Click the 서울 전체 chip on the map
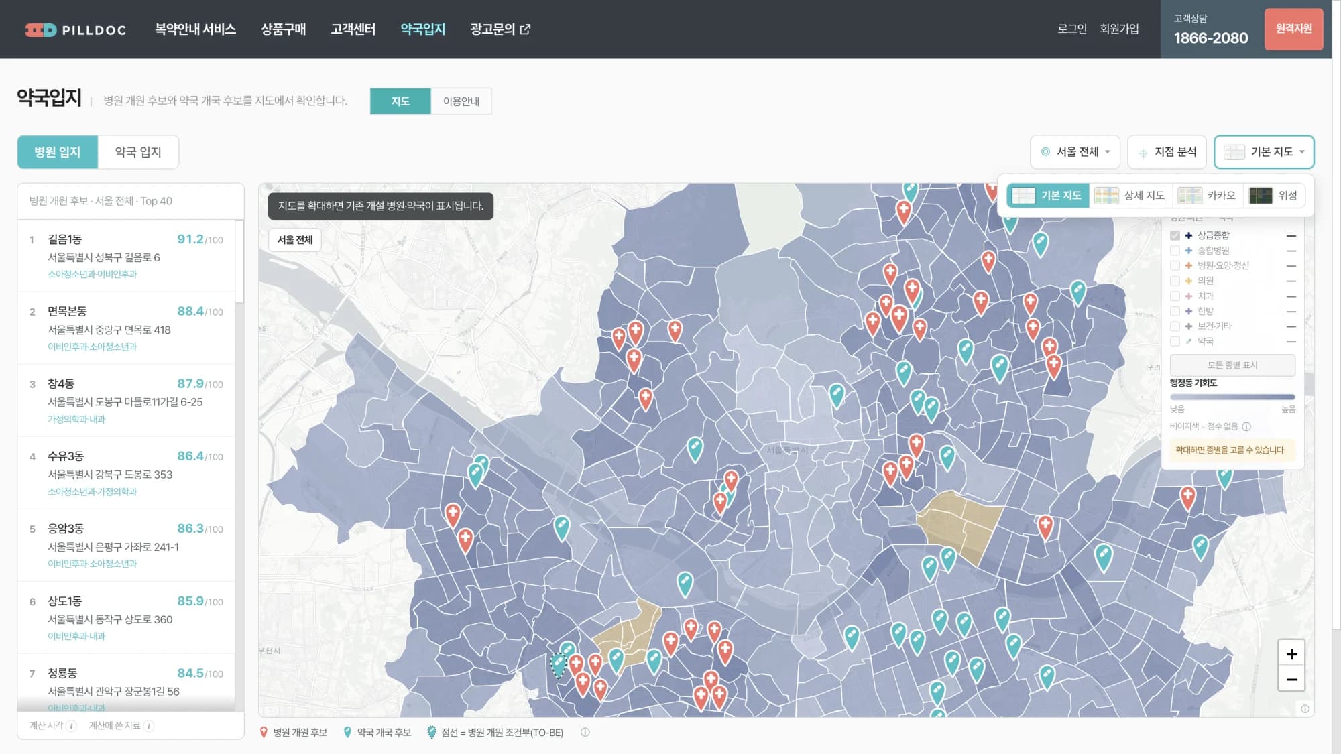 (x=295, y=240)
